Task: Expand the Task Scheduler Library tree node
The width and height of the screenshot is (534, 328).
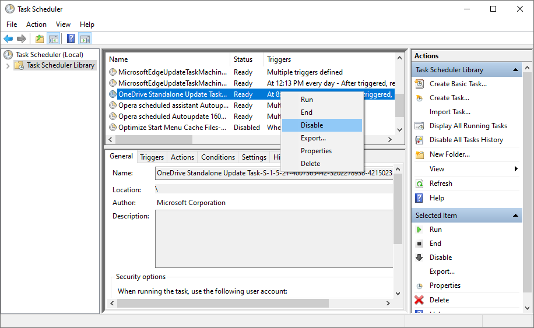Action: 8,66
